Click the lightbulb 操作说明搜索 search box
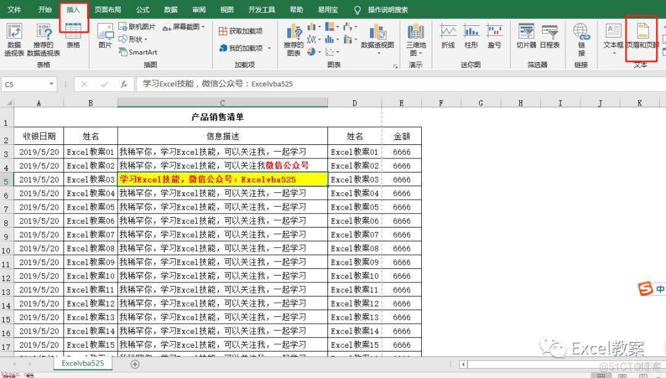Viewport: 666px width, 378px height. click(381, 10)
